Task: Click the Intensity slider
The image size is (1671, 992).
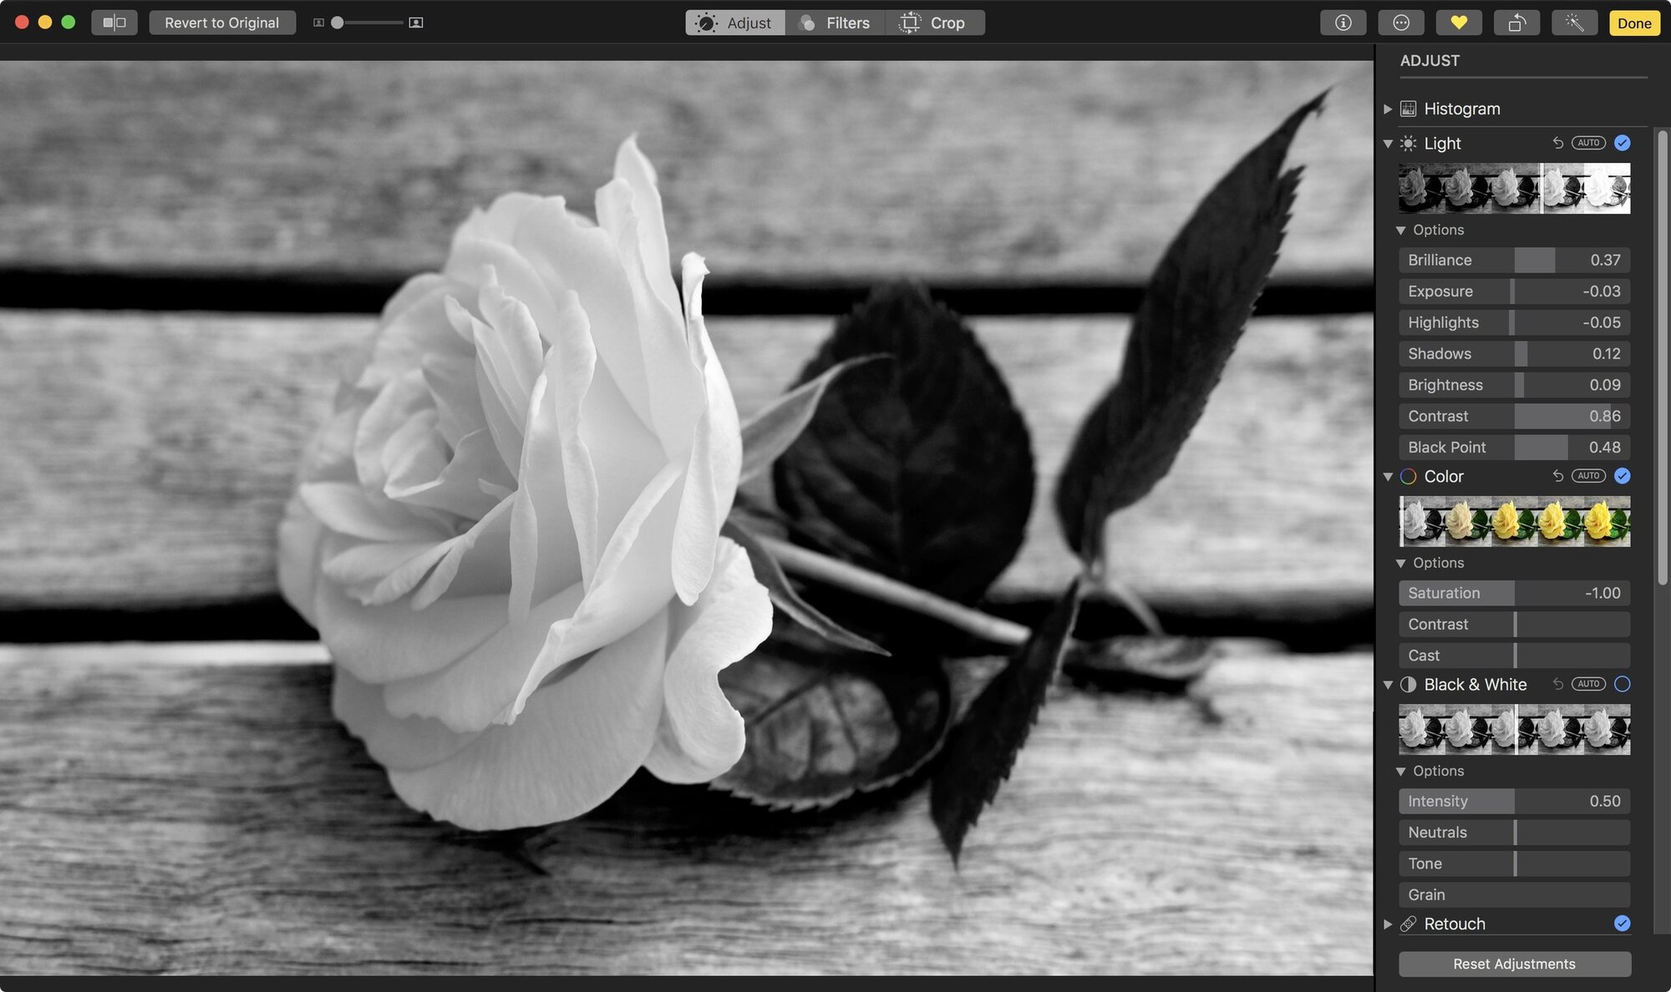Action: point(1514,801)
